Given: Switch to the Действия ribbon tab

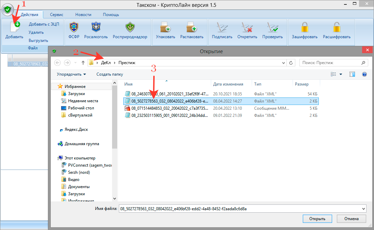Looking at the screenshot, I should pos(30,15).
